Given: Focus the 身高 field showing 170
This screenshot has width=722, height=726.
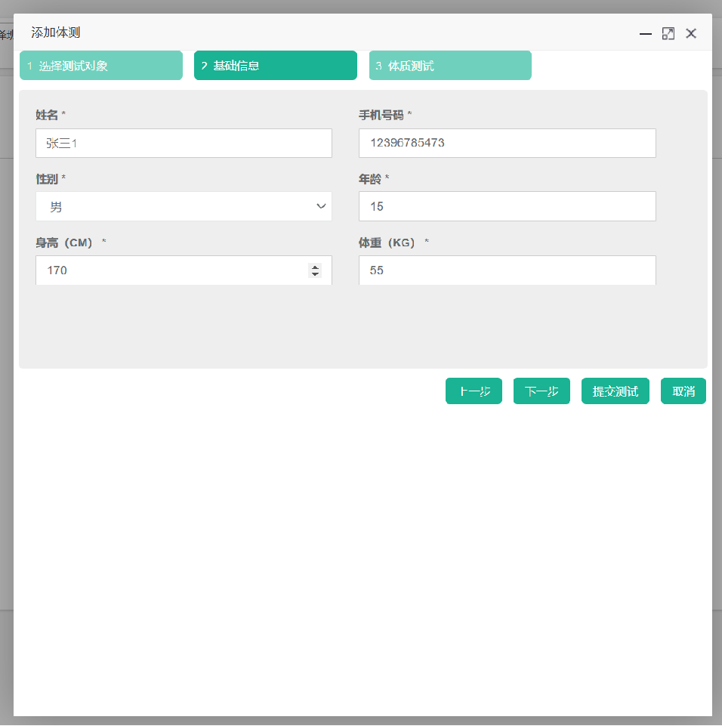Looking at the screenshot, I should click(170, 270).
